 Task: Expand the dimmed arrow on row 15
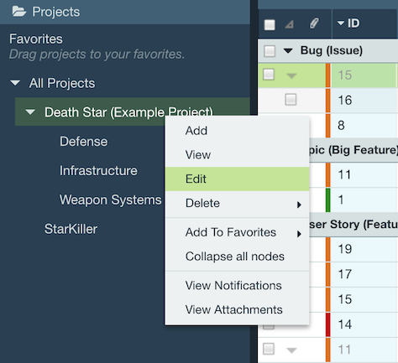291,75
